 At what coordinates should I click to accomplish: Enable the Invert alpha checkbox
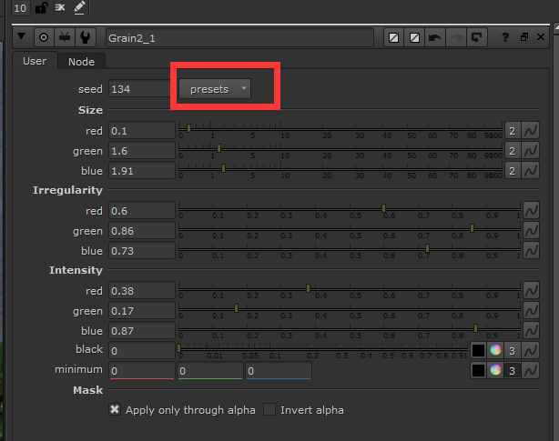(269, 409)
